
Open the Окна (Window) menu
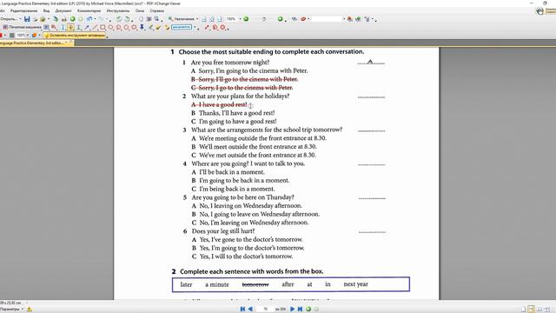pyautogui.click(x=140, y=11)
